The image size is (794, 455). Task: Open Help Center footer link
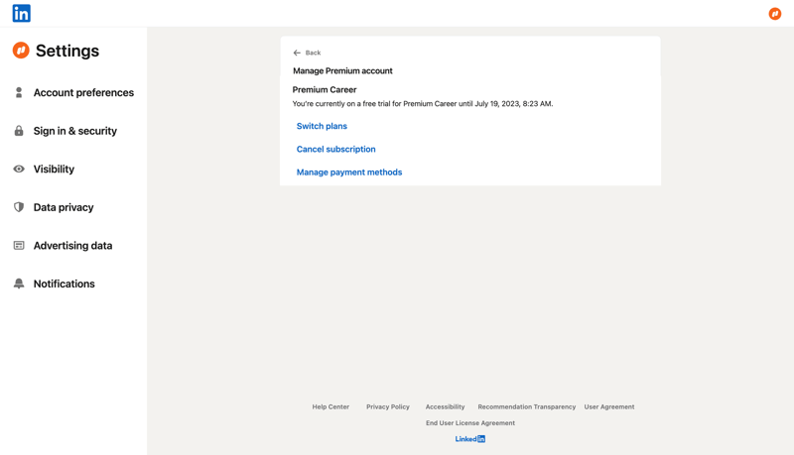[331, 406]
